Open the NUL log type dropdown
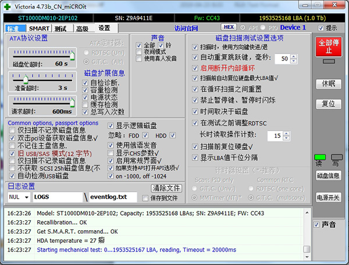The image size is (349, 265). click(x=19, y=197)
